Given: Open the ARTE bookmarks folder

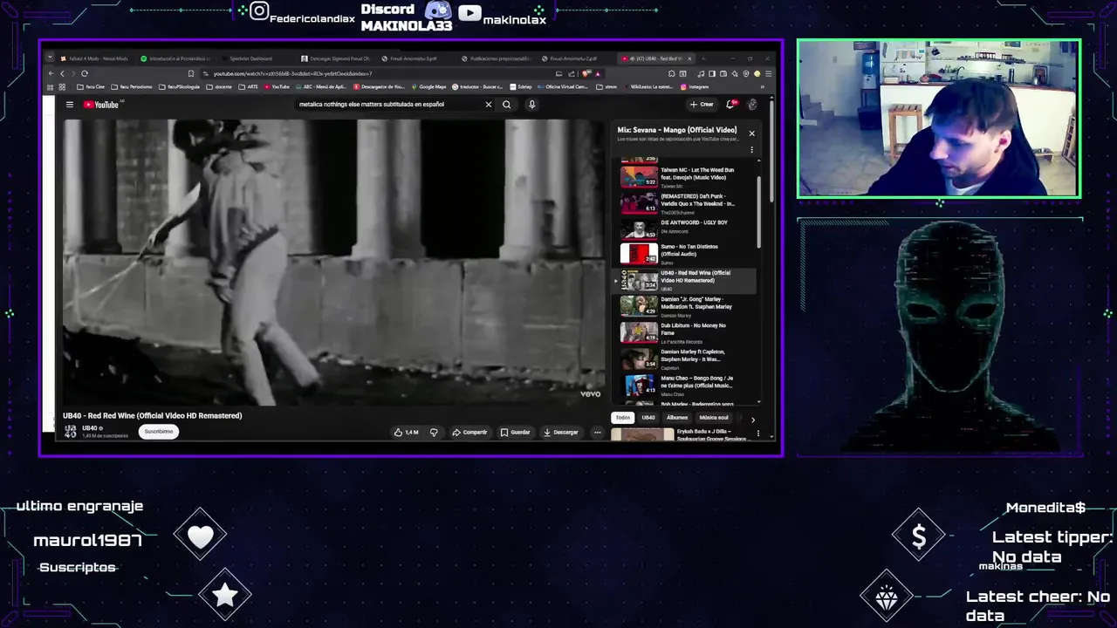Looking at the screenshot, I should click(x=249, y=87).
